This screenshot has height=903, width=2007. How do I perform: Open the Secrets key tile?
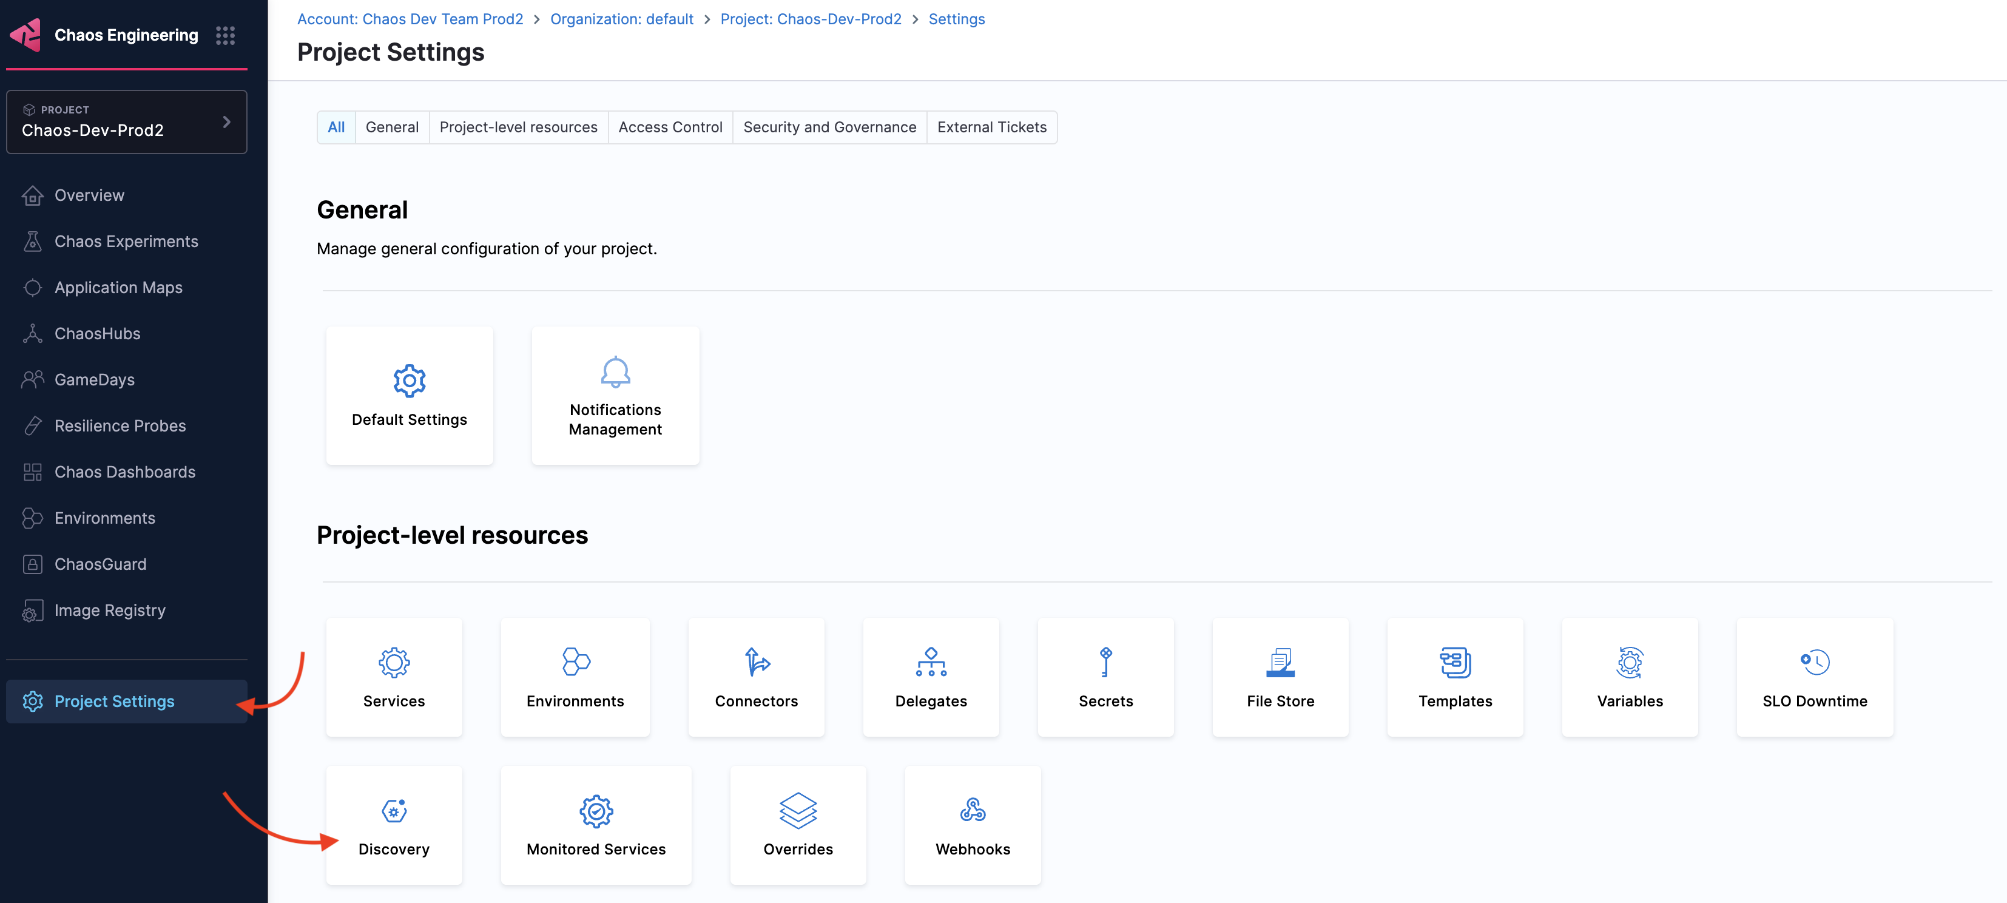click(x=1105, y=676)
